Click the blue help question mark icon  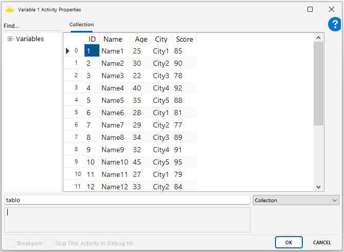tap(335, 25)
